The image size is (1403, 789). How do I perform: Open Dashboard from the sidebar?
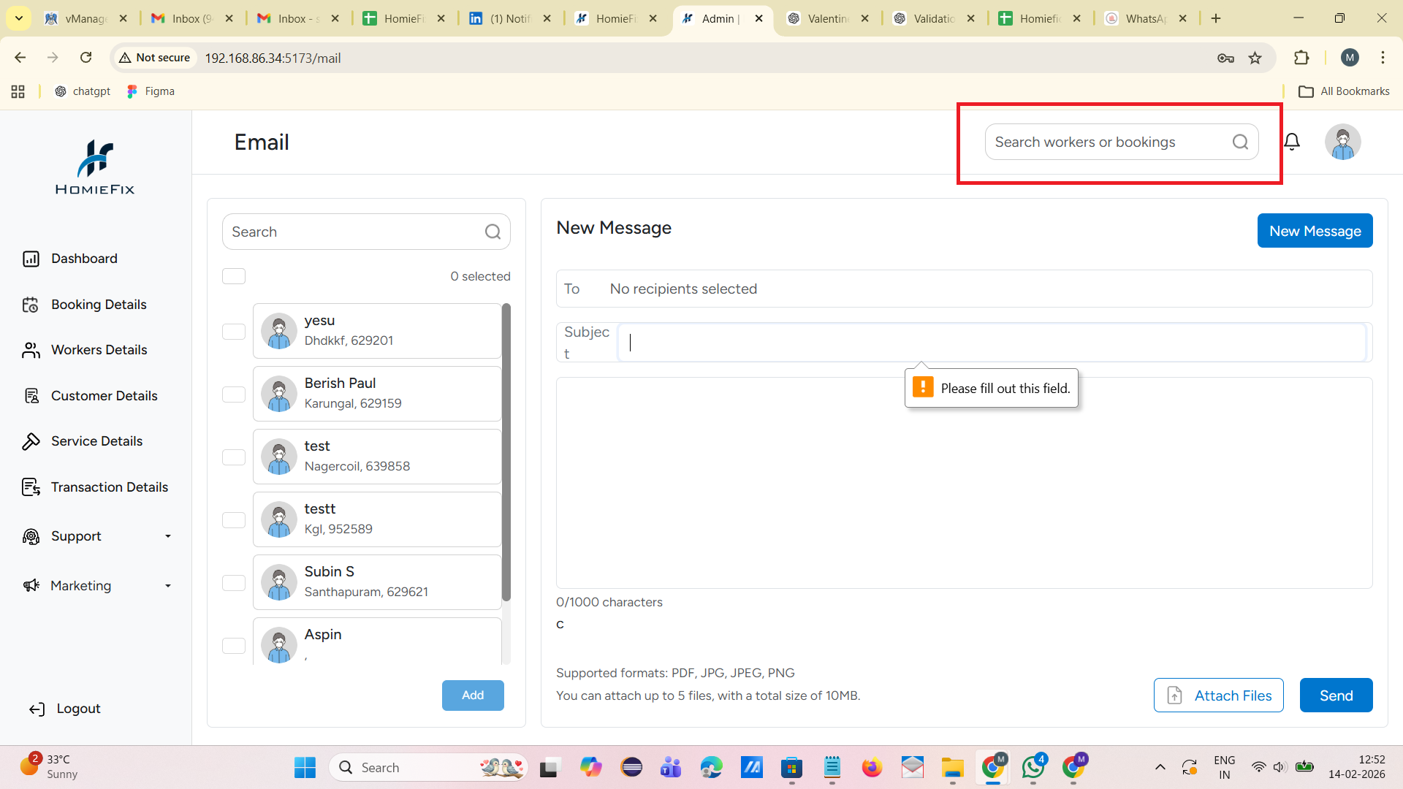(x=84, y=259)
